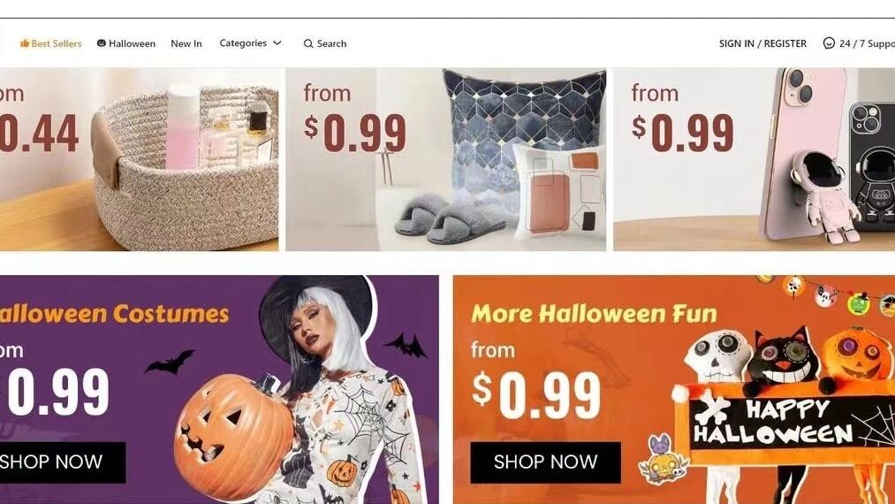Viewport: 895px width, 504px height.
Task: Open 24 / 7 Support link
Action: click(x=859, y=43)
